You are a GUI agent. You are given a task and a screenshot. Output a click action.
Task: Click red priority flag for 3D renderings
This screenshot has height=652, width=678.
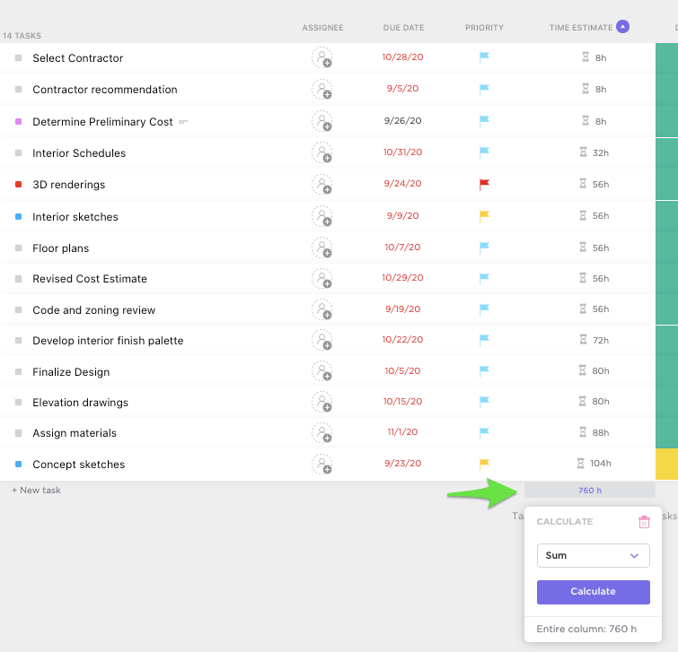point(484,185)
